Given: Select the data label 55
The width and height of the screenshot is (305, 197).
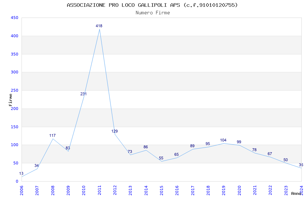Looking at the screenshot, I should (x=161, y=158).
